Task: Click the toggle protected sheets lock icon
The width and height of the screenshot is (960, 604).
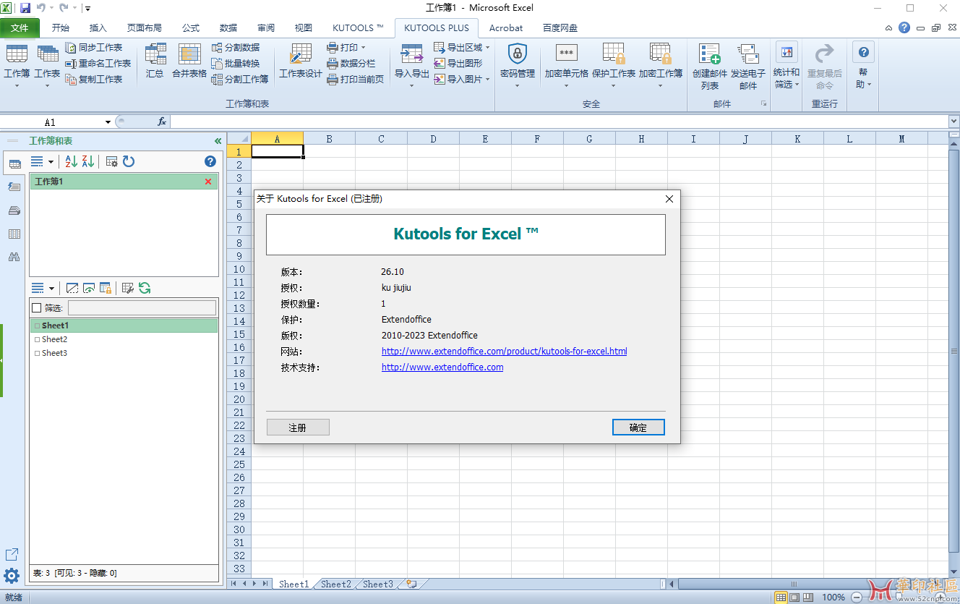Action: tap(106, 288)
